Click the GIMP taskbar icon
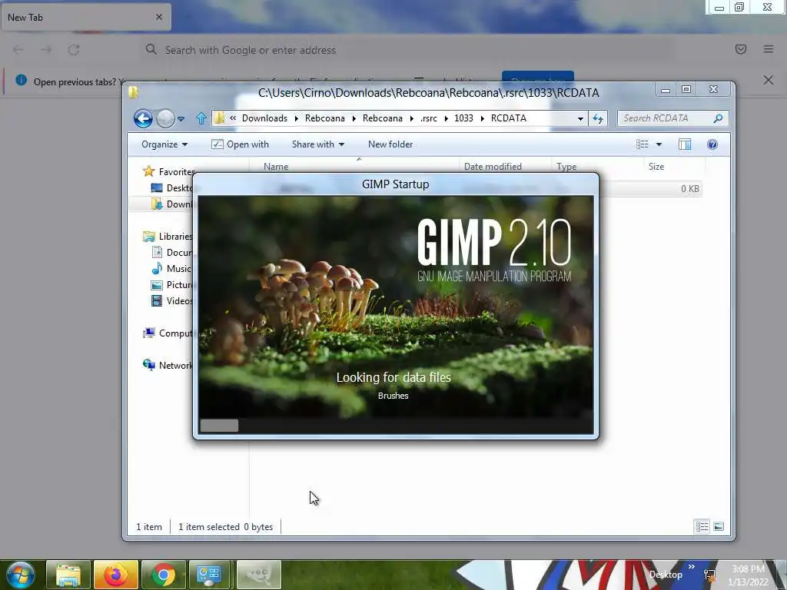The image size is (787, 590). point(258,575)
